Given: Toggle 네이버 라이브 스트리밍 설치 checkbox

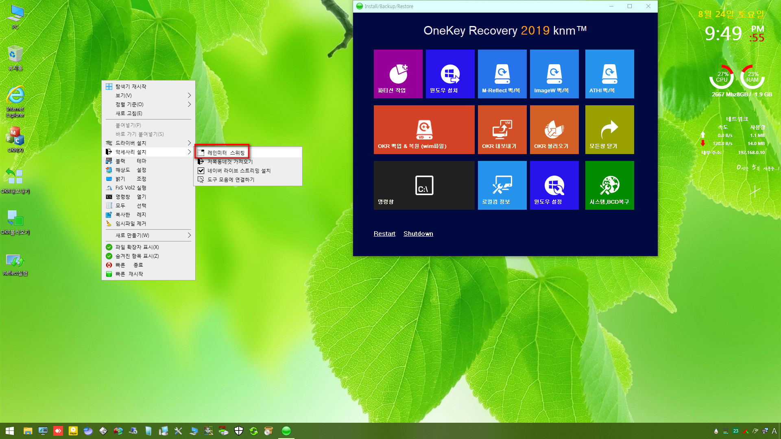Looking at the screenshot, I should click(201, 171).
